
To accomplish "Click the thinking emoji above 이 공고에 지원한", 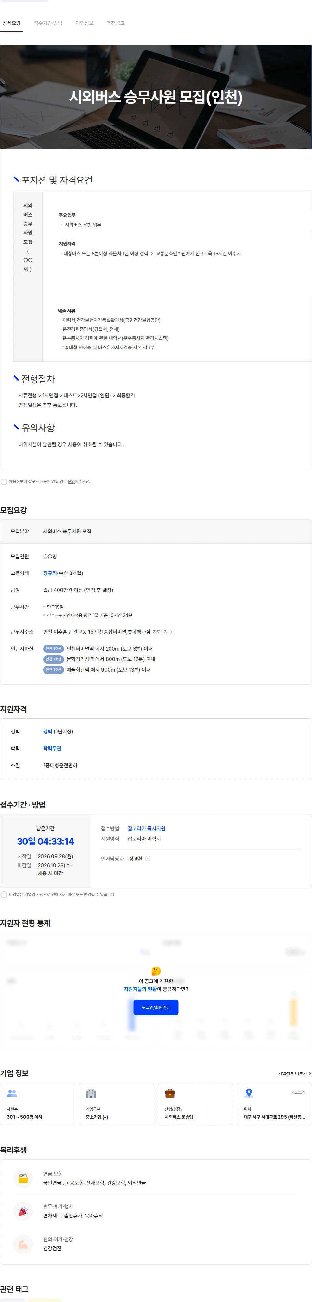I will pyautogui.click(x=156, y=971).
